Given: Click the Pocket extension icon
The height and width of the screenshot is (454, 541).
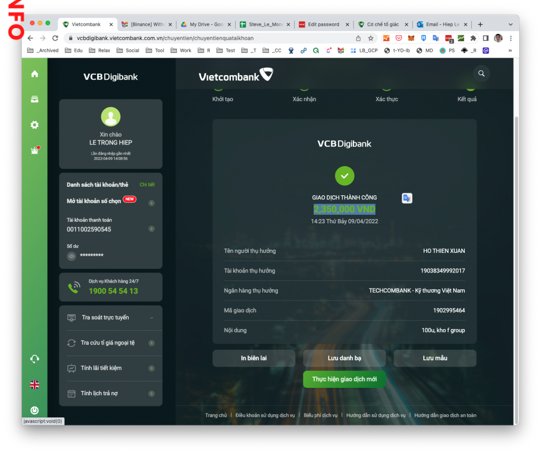Looking at the screenshot, I should tap(398, 38).
